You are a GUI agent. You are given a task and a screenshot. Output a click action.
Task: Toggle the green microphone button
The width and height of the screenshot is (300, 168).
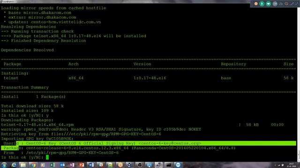[262, 4]
